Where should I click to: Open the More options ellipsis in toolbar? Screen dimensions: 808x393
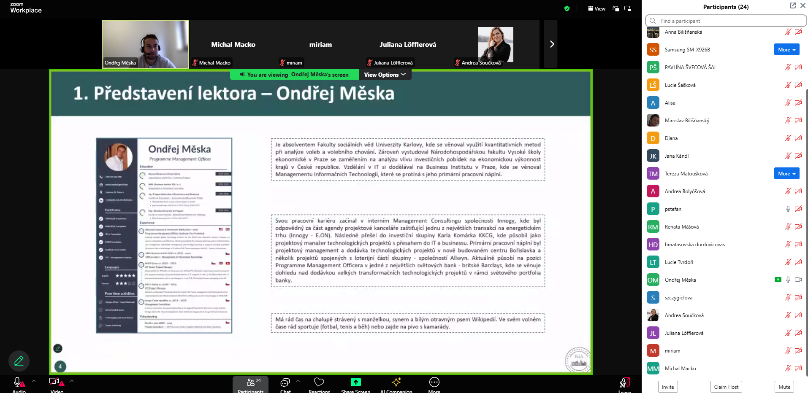tap(434, 382)
